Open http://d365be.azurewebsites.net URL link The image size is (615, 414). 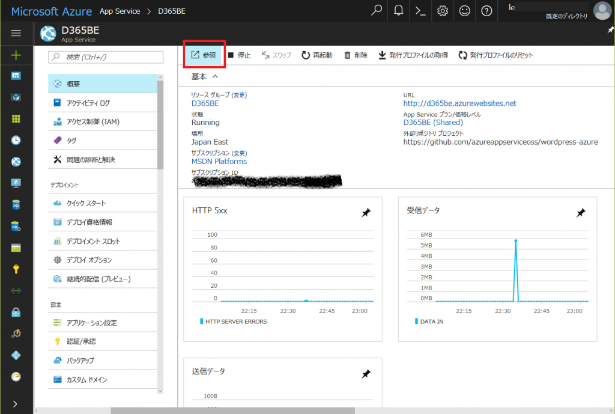[x=459, y=103]
